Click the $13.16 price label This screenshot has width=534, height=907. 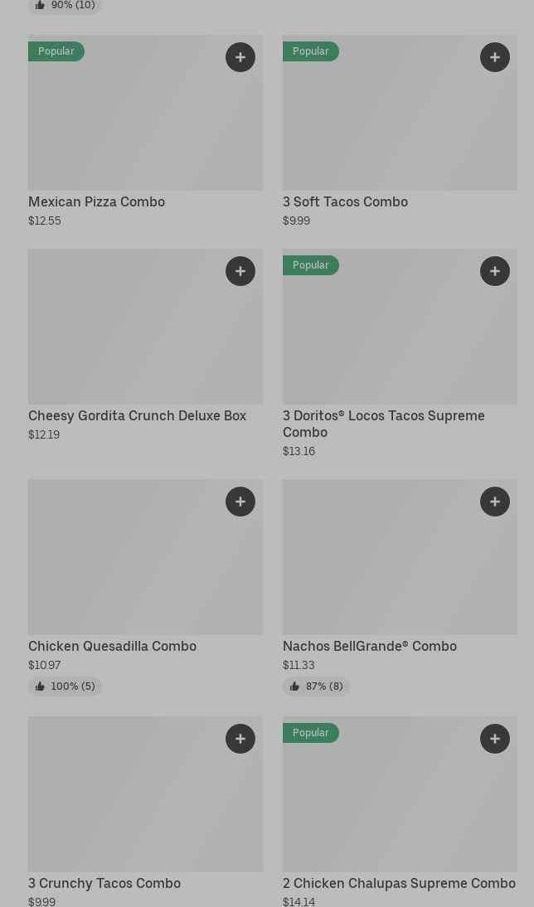tap(299, 452)
